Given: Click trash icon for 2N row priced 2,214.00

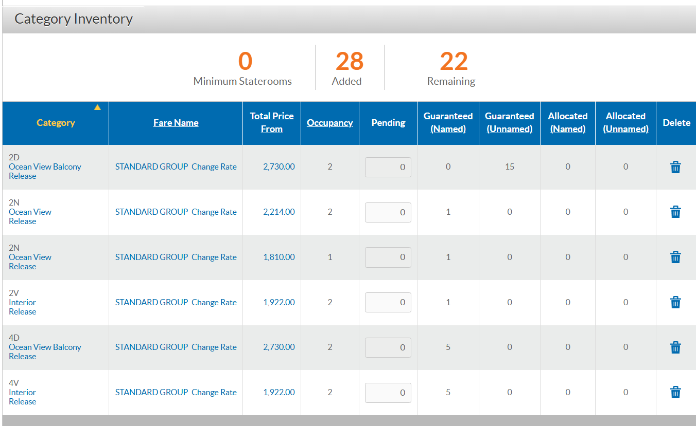Looking at the screenshot, I should click(x=675, y=212).
